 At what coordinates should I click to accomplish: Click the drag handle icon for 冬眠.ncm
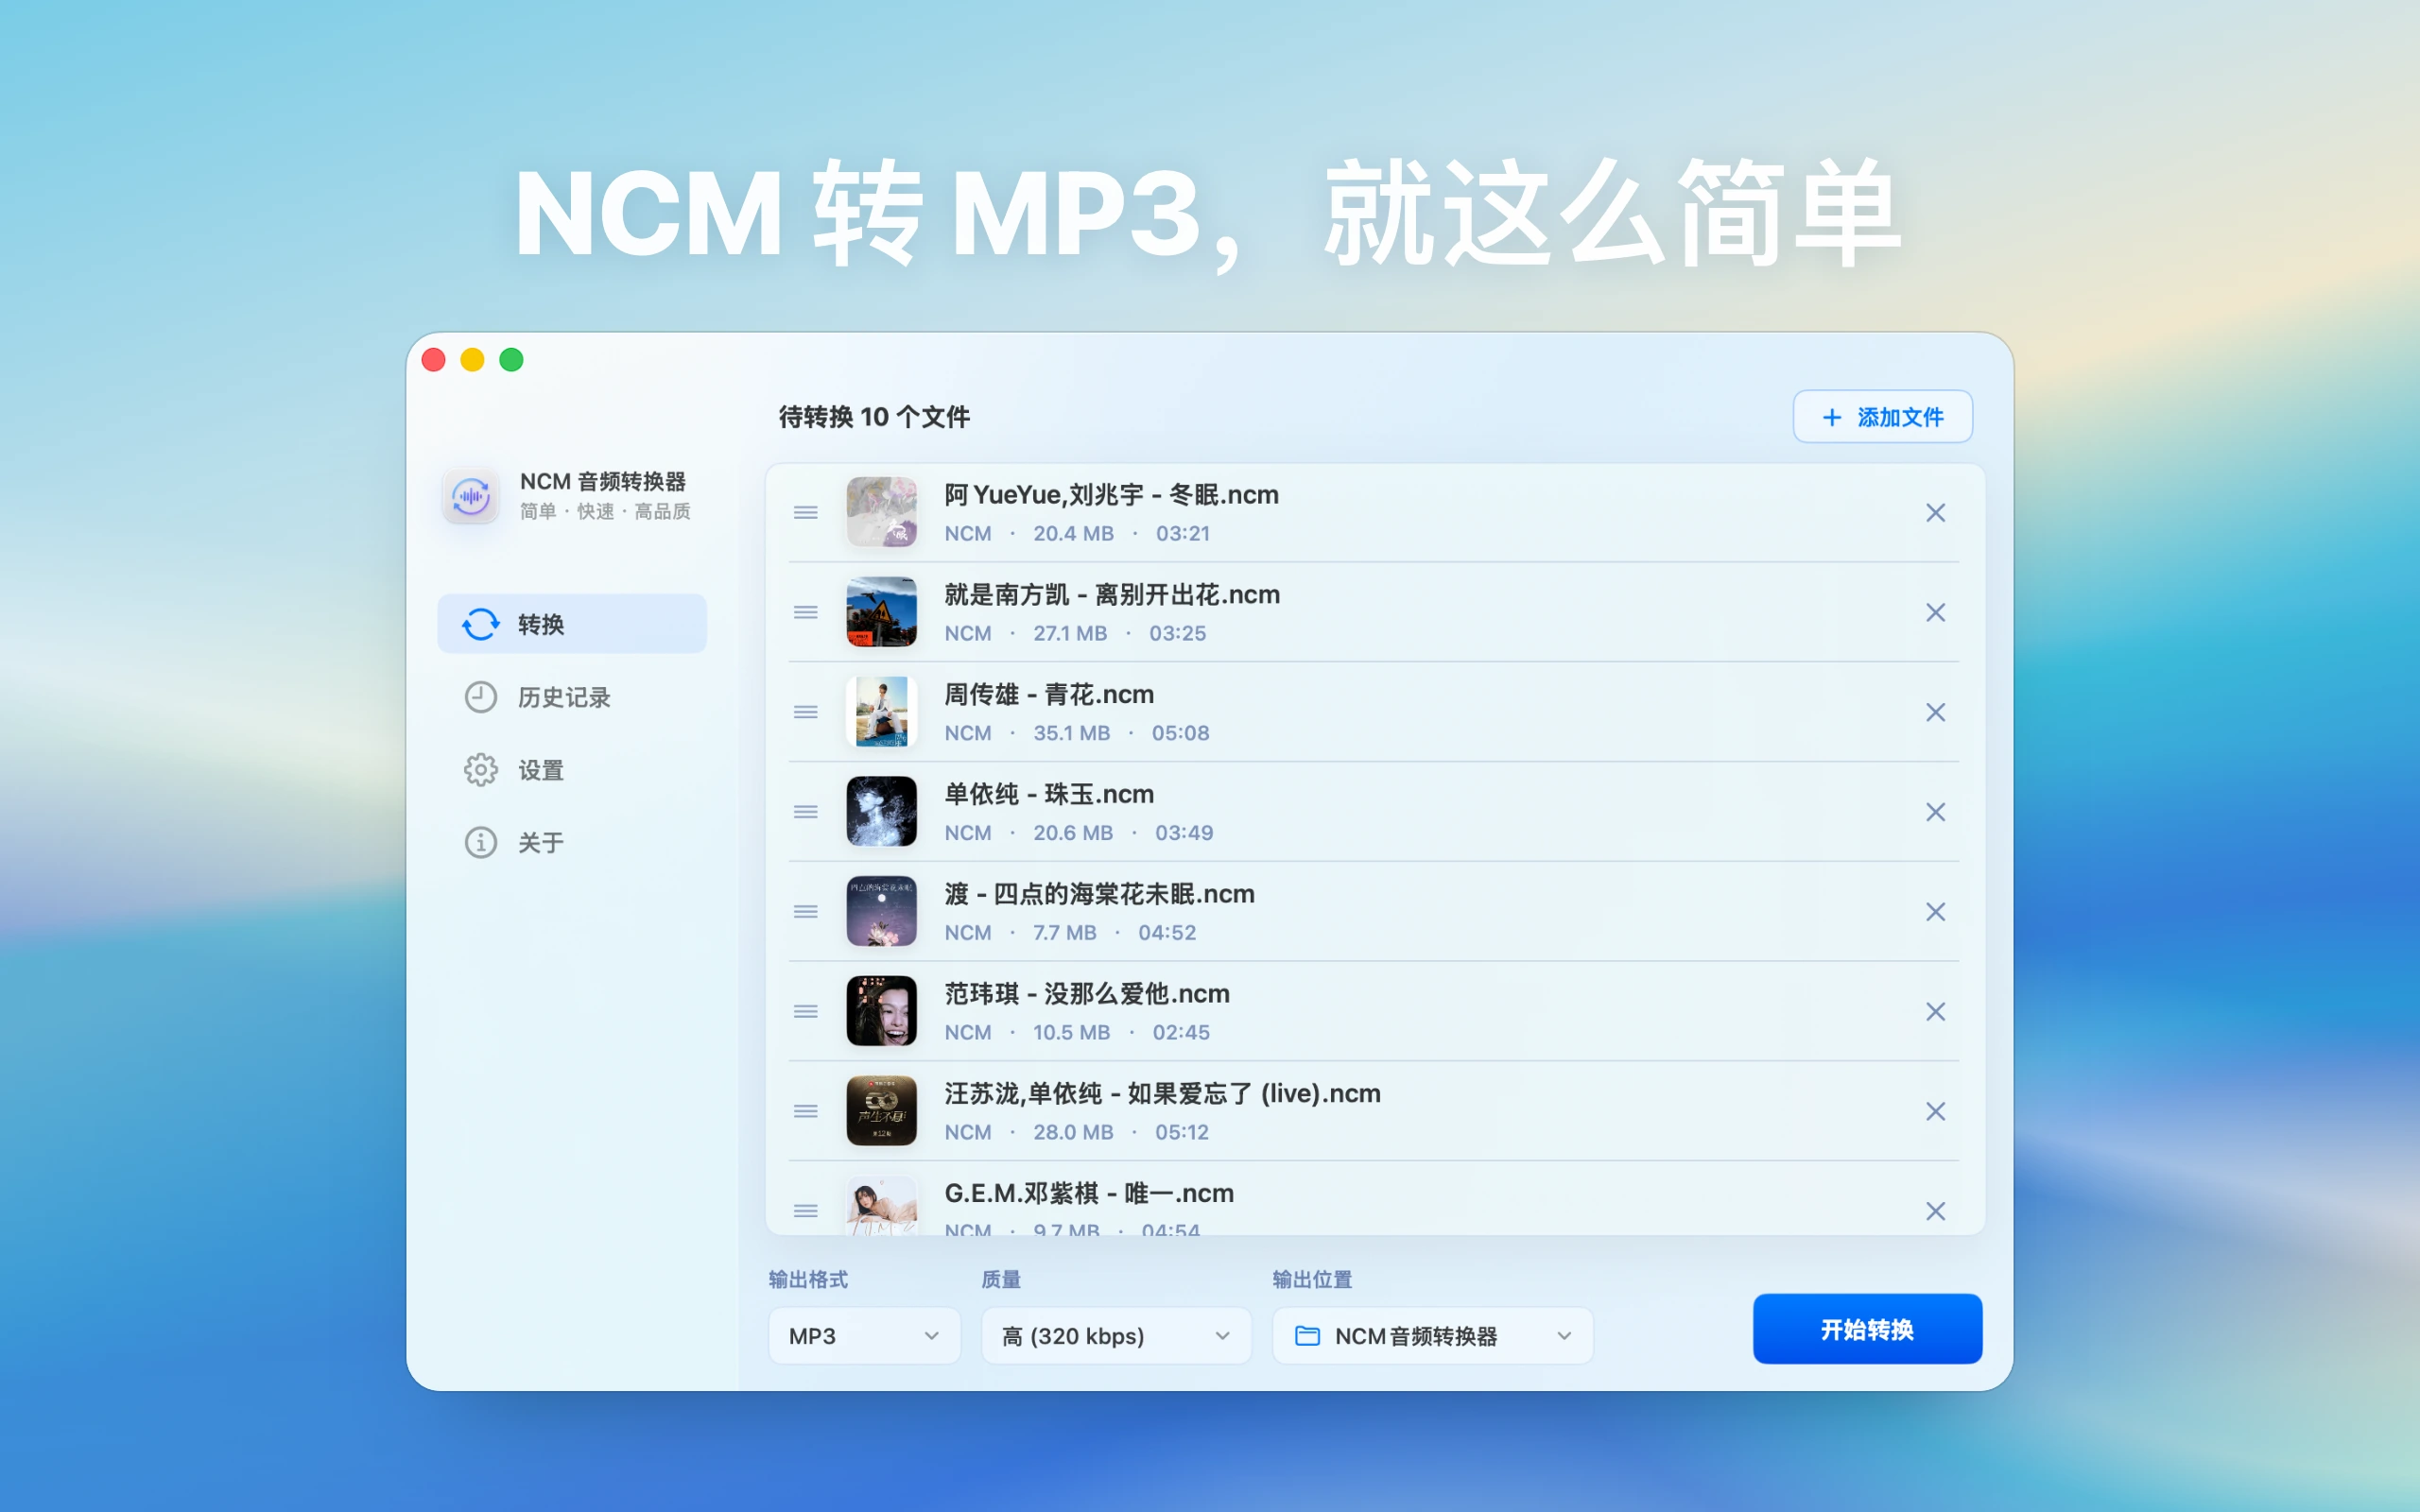coord(806,513)
